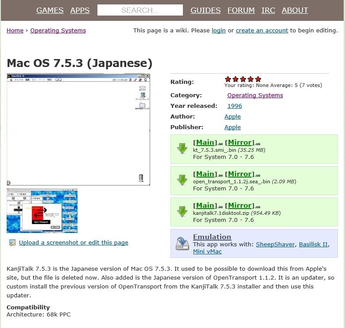345x328 pixels.
Task: Rate with the fourth red star
Action: pyautogui.click(x=250, y=79)
